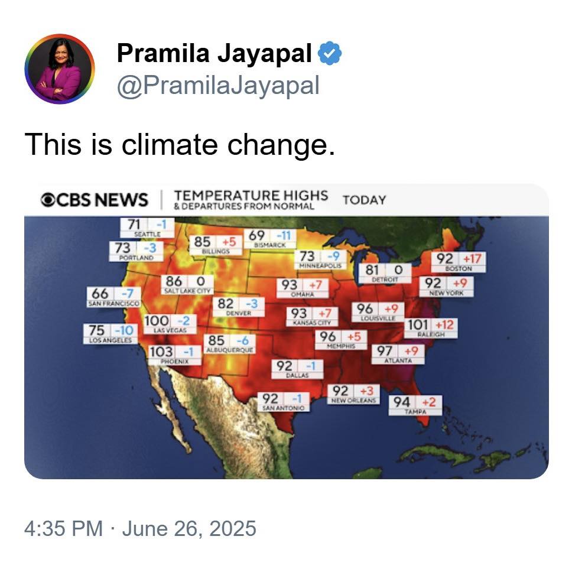Click the CBS eye logo icon

(48, 200)
